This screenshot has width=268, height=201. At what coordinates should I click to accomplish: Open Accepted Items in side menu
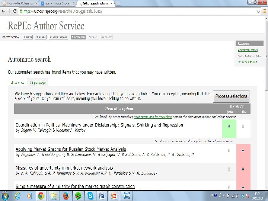(x=248, y=50)
